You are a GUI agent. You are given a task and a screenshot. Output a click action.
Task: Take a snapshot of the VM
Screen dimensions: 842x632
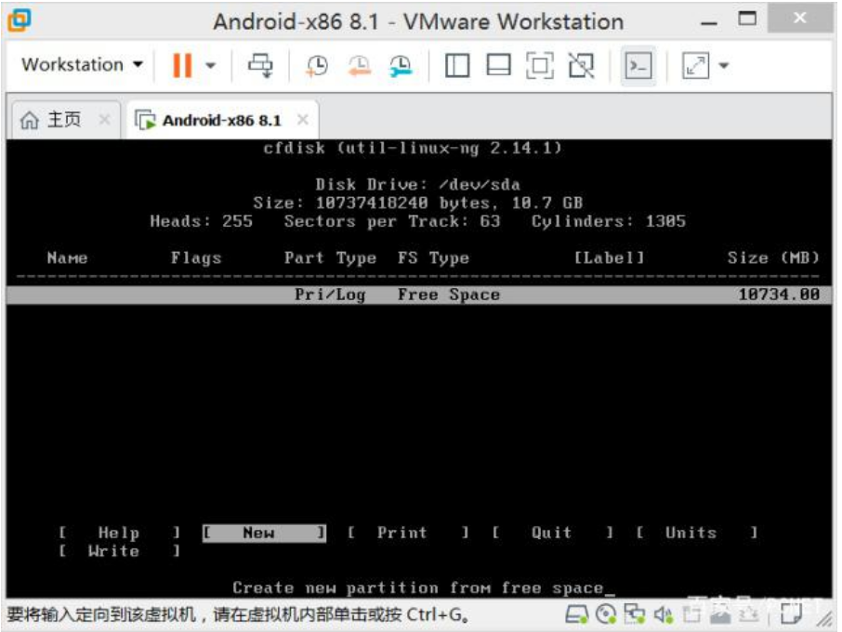(317, 66)
